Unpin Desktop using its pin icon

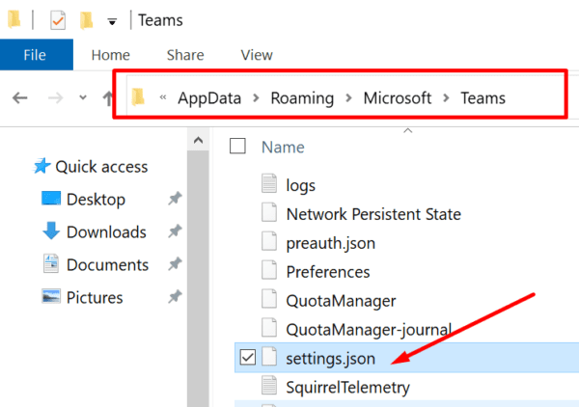(175, 199)
